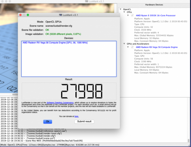Screen dimensions: 191x147
Task: Click 'Type: GPU' row
Action: click(139, 56)
